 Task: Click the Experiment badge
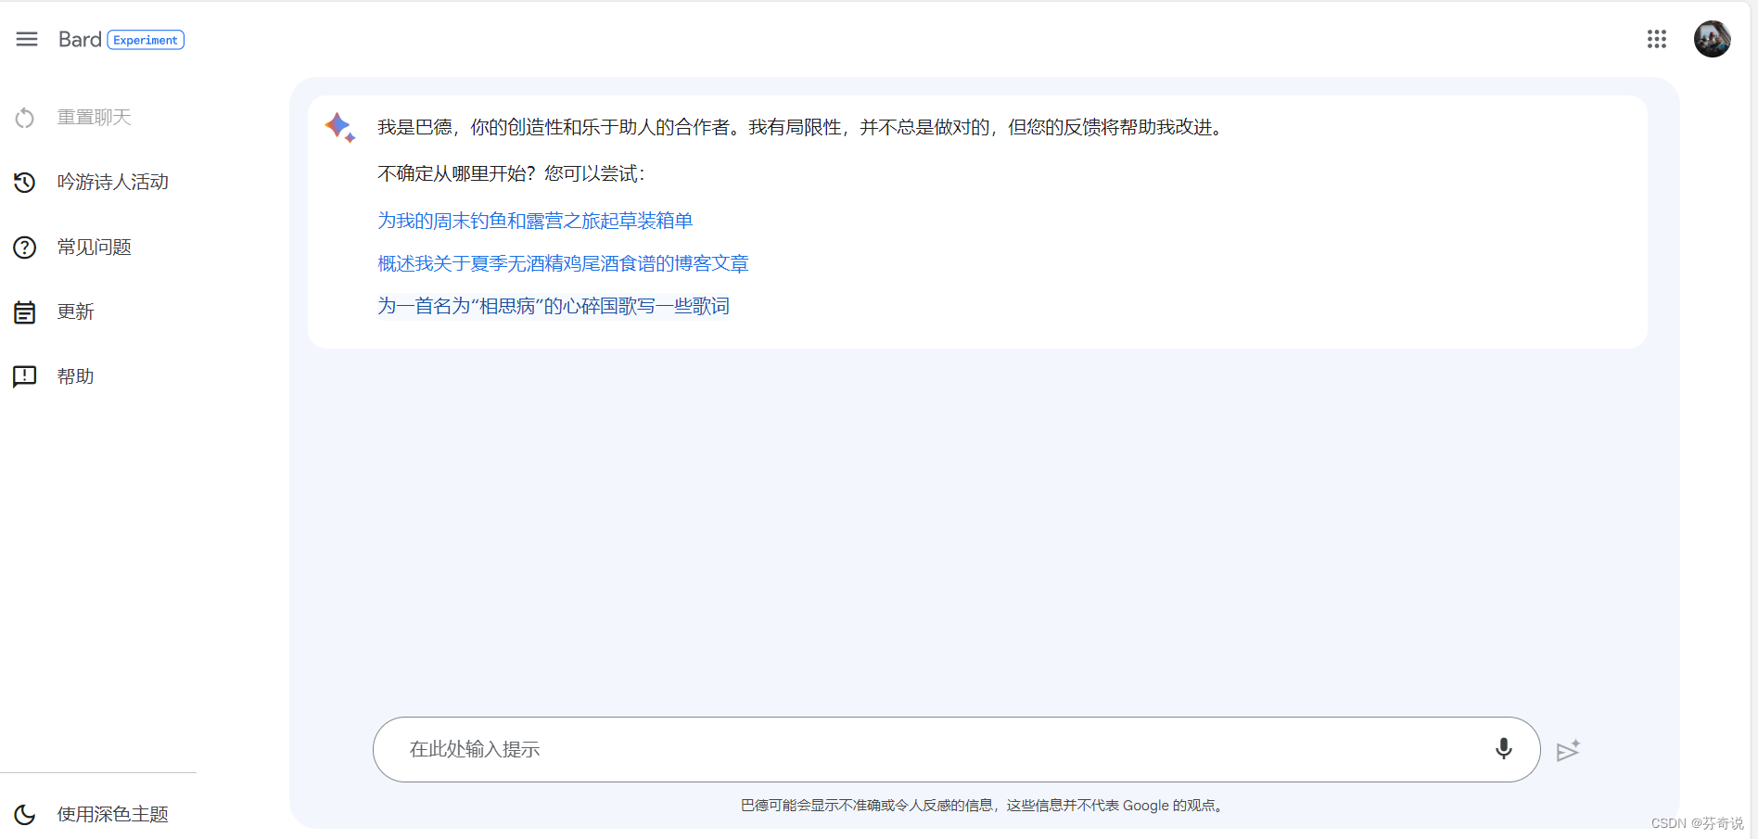click(x=146, y=40)
